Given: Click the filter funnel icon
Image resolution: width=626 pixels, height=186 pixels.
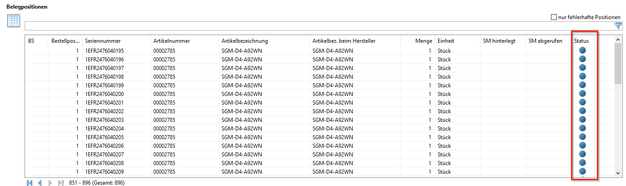Looking at the screenshot, I should tap(618, 26).
